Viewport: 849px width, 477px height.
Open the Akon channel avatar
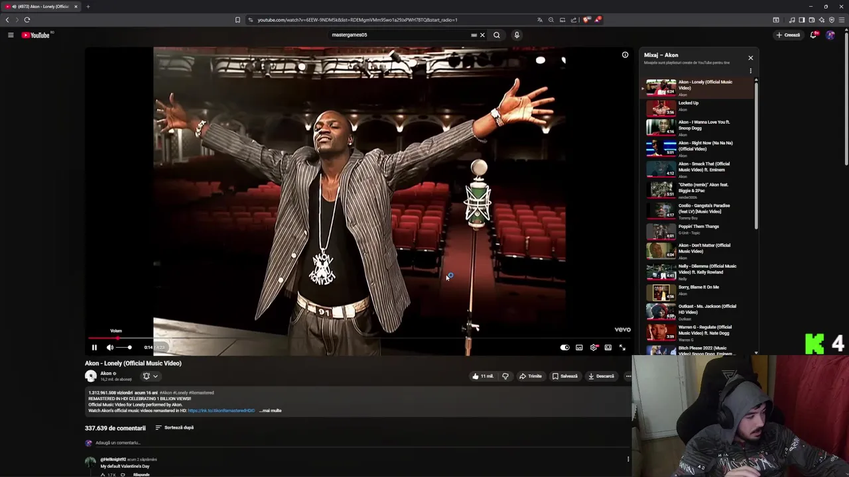(x=91, y=376)
